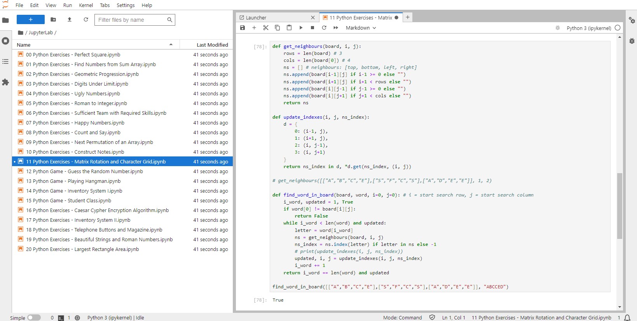
Task: Click Python 3 (ipykernel) | Idle status
Action: click(x=116, y=317)
